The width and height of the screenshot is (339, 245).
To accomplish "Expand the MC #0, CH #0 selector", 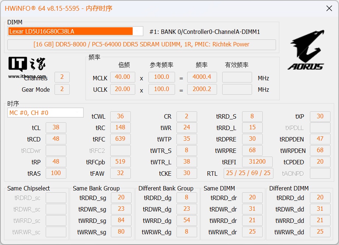I will pos(45,113).
